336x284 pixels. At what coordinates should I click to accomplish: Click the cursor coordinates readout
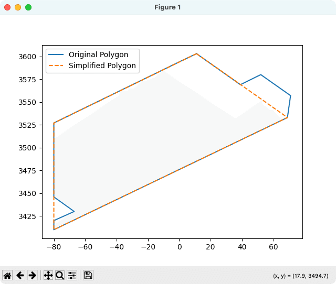(301, 276)
